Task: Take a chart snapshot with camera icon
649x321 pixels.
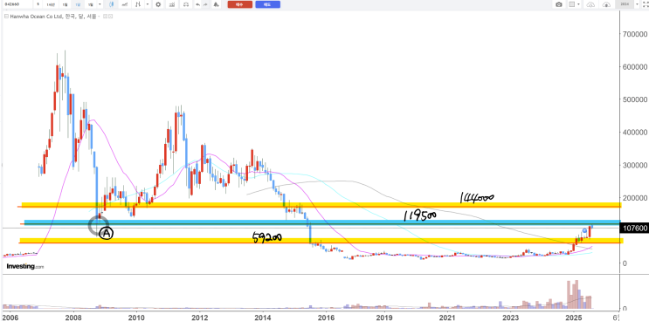Action: (559, 4)
